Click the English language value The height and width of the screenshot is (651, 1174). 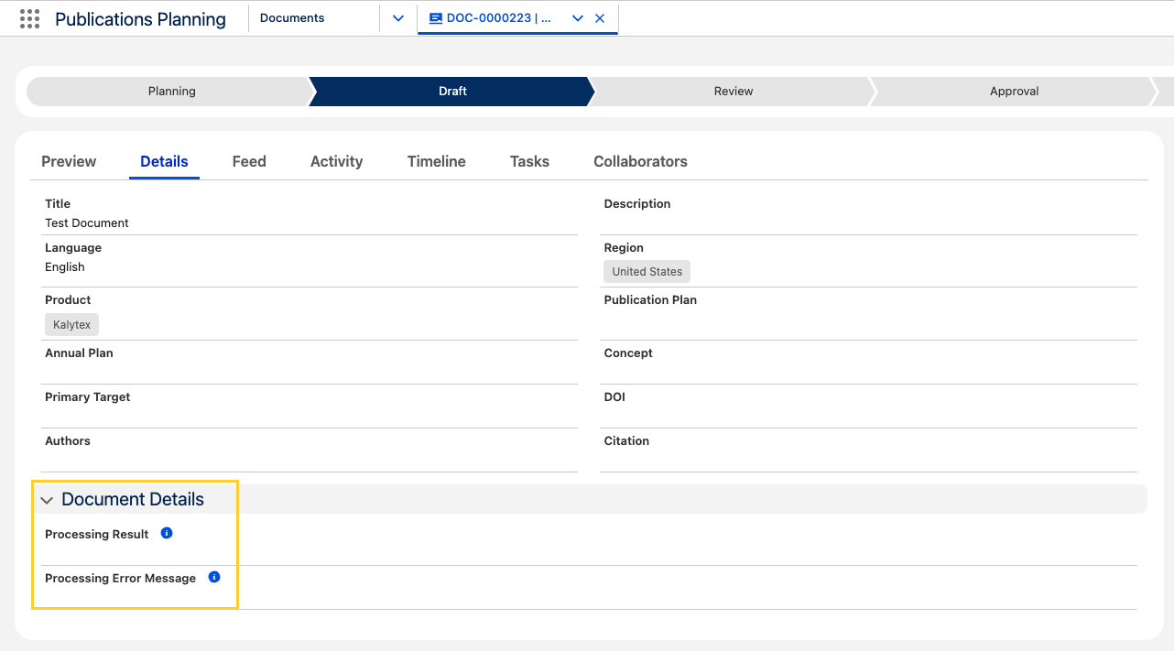[x=65, y=266]
